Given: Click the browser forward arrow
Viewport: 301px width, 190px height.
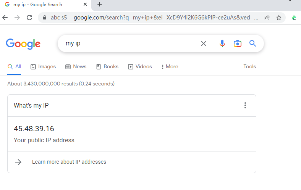Looking at the screenshot, I should tap(17, 18).
